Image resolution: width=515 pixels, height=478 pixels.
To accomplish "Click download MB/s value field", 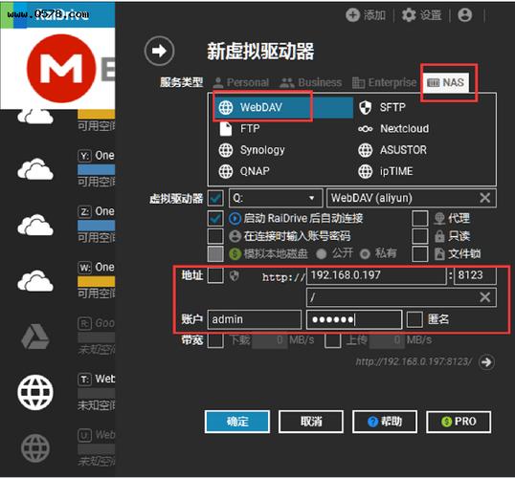I will tap(270, 340).
